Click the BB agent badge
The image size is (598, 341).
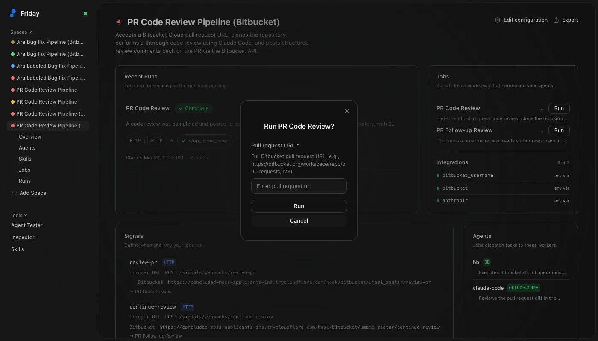pyautogui.click(x=487, y=263)
